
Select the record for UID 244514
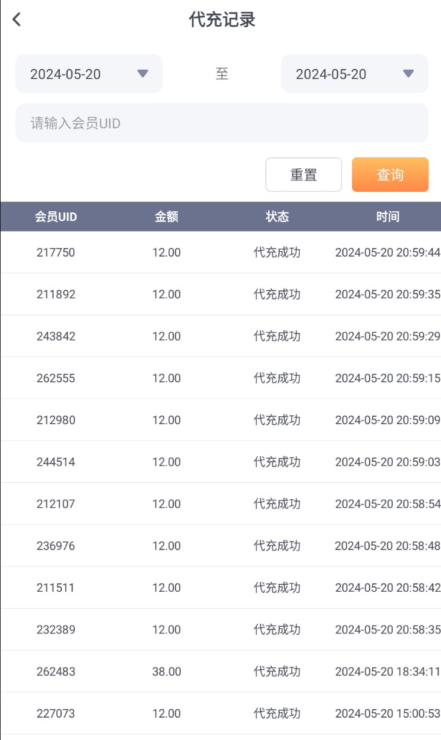click(x=56, y=462)
